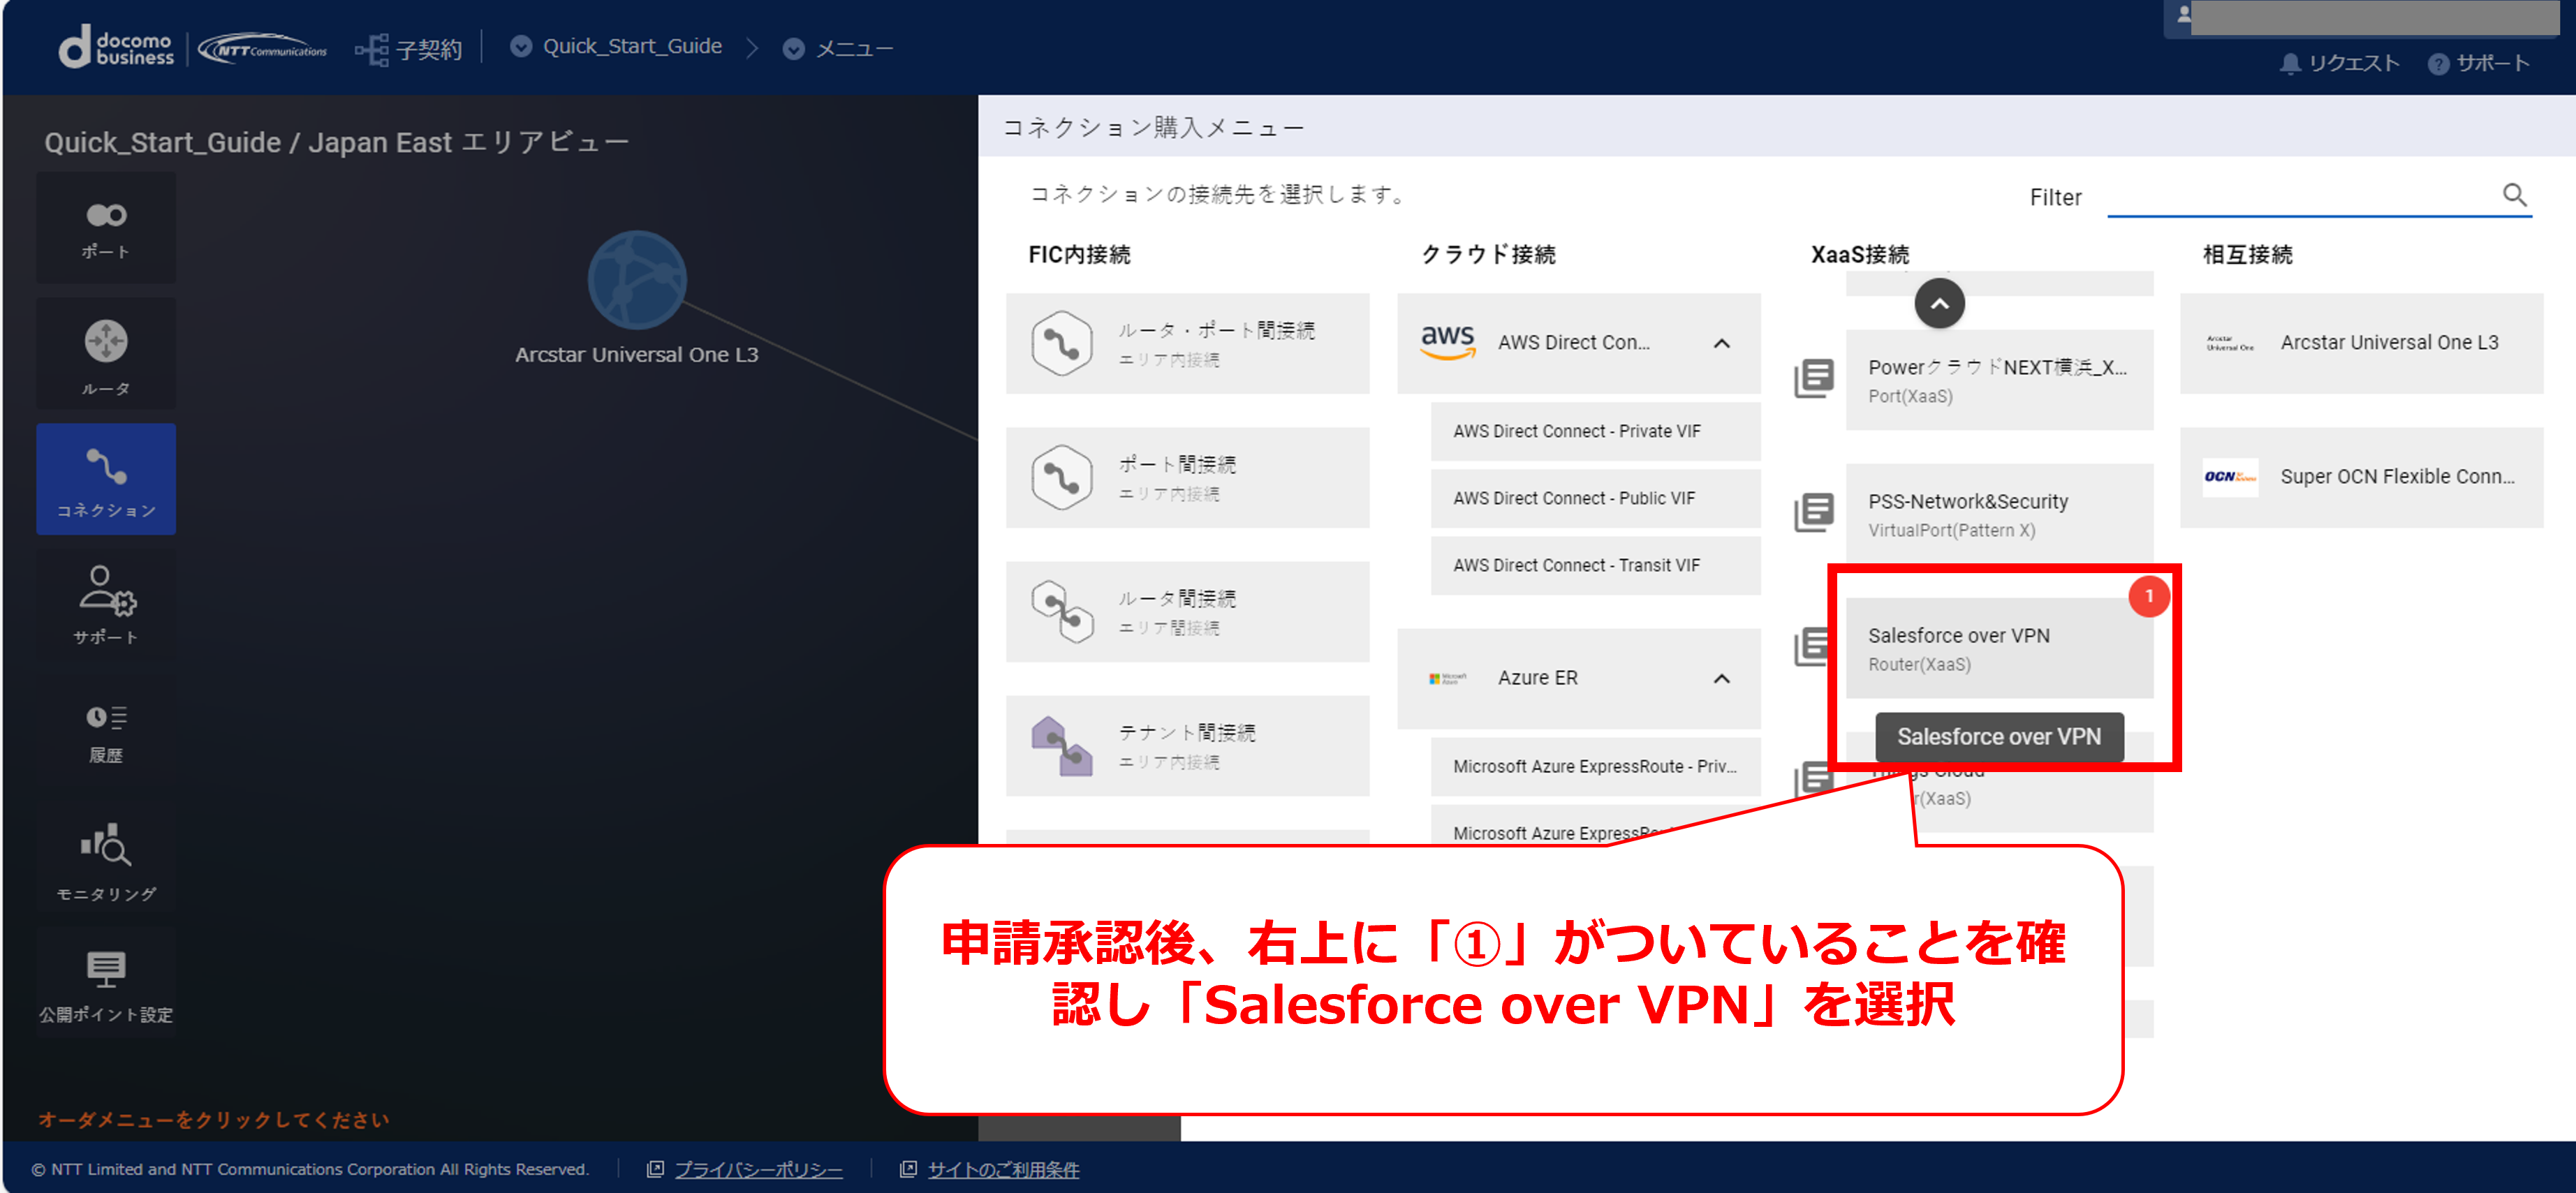The height and width of the screenshot is (1193, 2576).
Task: Click the search magnifier icon in Filter
Action: [x=2514, y=195]
